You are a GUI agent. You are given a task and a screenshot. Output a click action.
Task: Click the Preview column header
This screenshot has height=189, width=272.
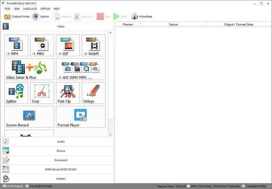click(x=128, y=24)
